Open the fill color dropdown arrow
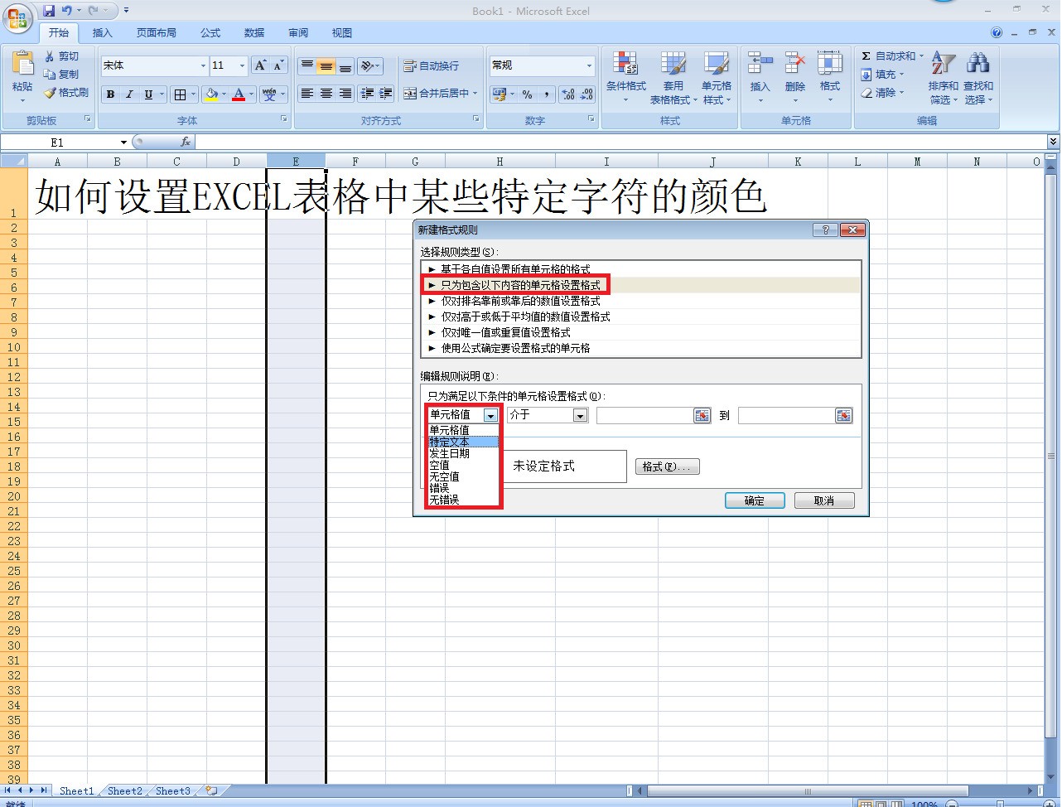 224,94
